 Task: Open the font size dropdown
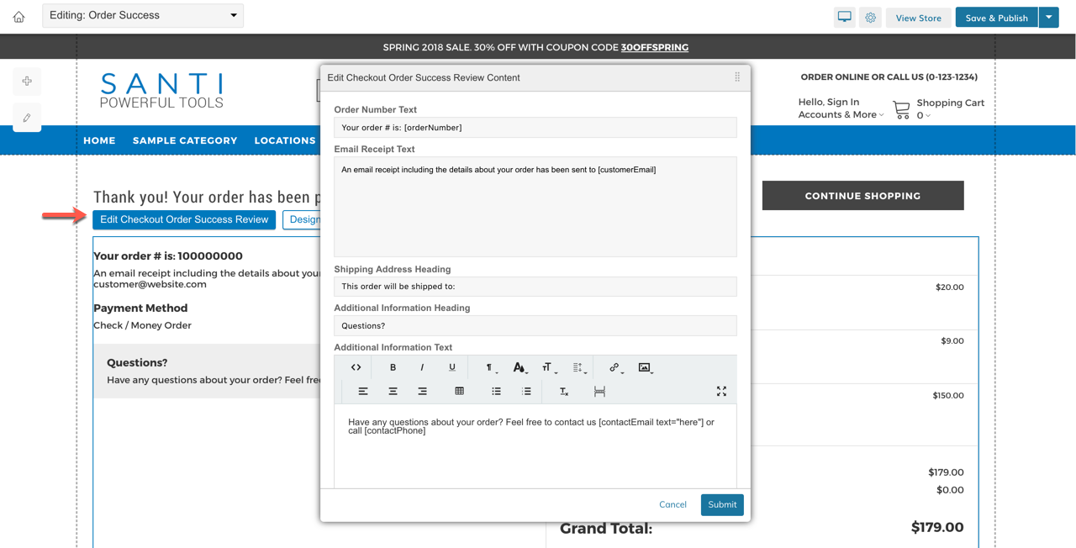(548, 367)
